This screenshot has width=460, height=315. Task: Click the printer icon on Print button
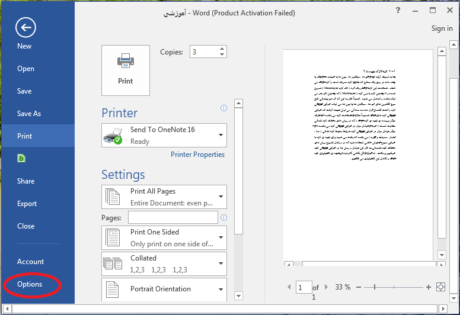tap(126, 61)
